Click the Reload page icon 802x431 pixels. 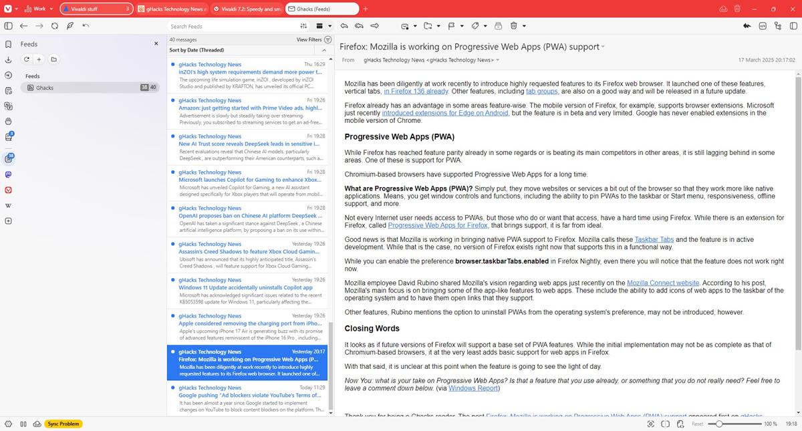coord(54,26)
